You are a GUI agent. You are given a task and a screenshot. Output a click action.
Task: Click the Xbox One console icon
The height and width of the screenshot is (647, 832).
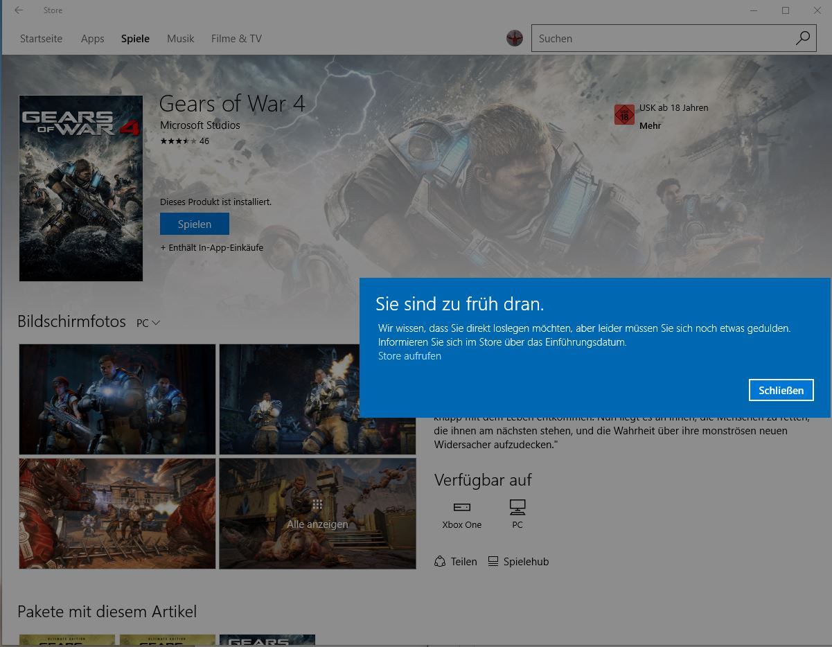461,507
